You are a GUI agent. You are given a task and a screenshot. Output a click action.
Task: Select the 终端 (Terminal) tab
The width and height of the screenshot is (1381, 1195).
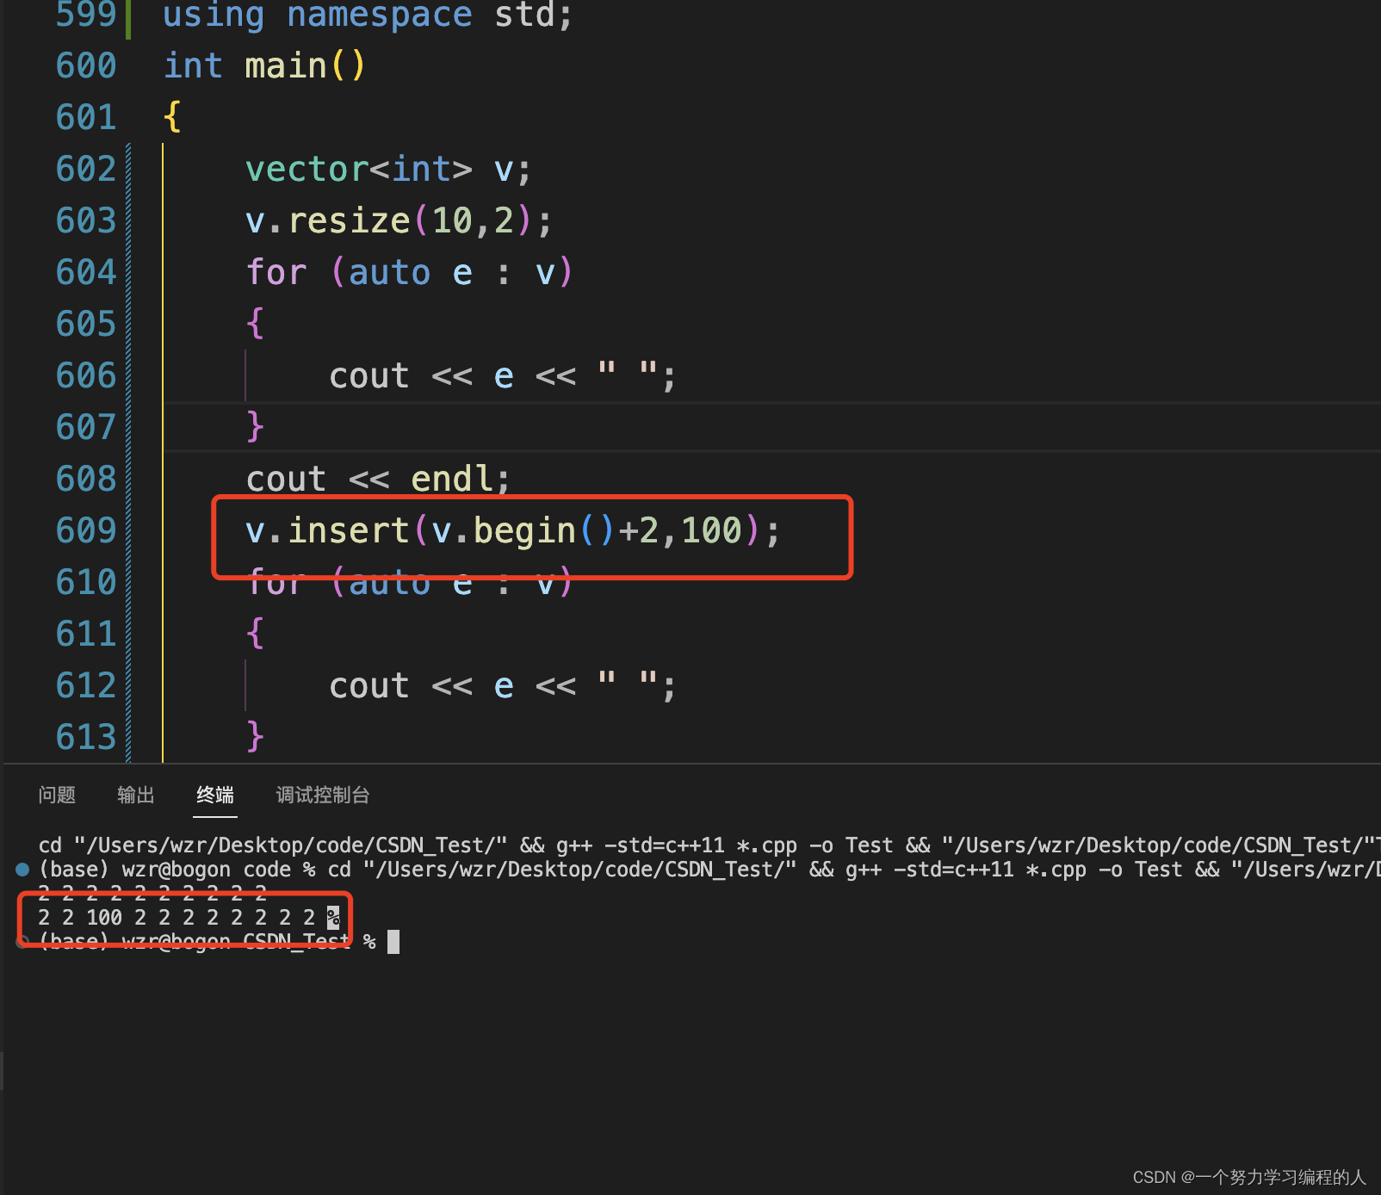click(215, 795)
